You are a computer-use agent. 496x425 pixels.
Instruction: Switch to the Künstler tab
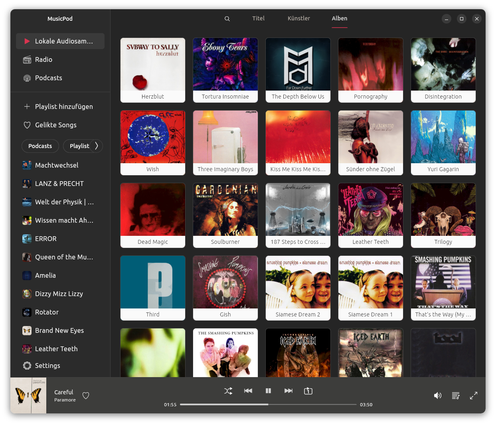[x=299, y=18]
